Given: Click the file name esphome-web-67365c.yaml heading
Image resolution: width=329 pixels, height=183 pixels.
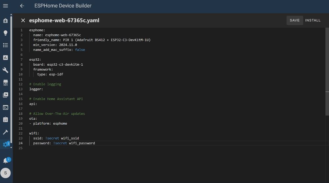Looking at the screenshot, I should [64, 20].
